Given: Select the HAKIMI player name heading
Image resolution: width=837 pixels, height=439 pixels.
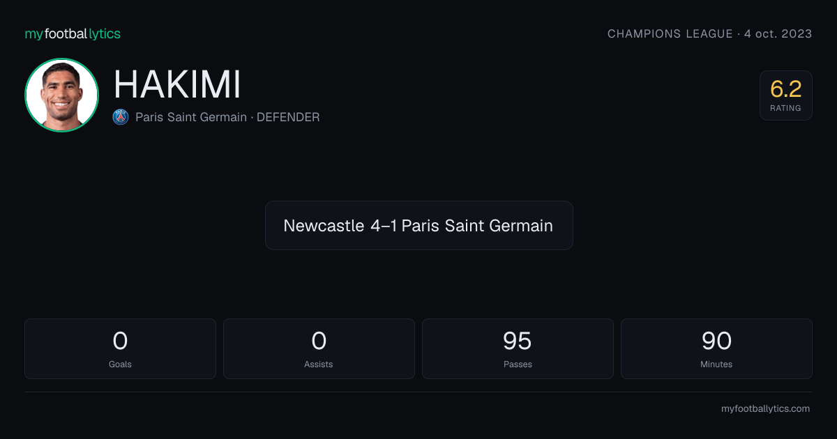Looking at the screenshot, I should pyautogui.click(x=177, y=85).
